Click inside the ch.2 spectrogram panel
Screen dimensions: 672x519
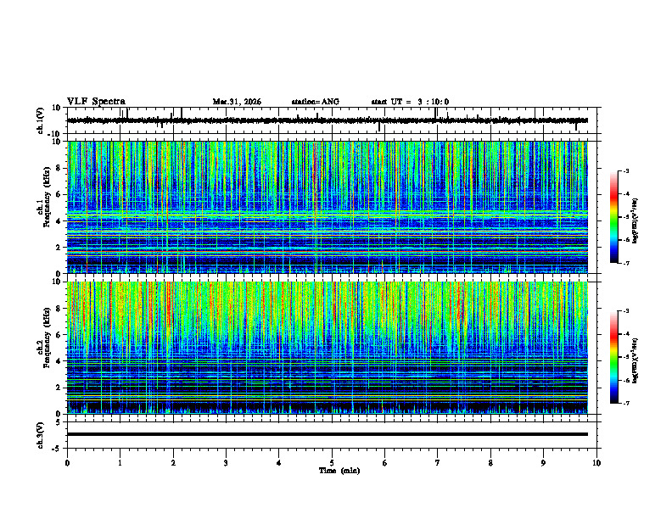(327, 348)
